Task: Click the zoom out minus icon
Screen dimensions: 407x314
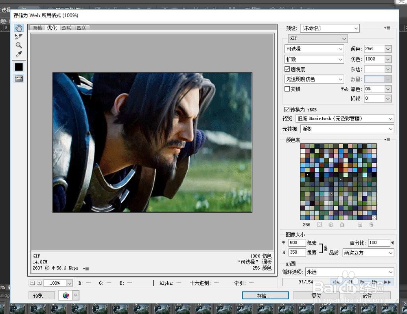Action: [33, 283]
